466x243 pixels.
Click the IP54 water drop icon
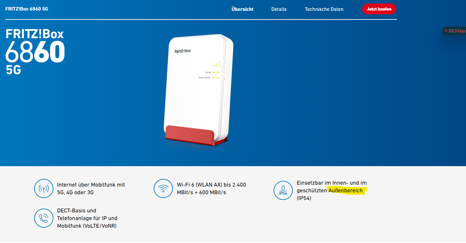(x=283, y=190)
